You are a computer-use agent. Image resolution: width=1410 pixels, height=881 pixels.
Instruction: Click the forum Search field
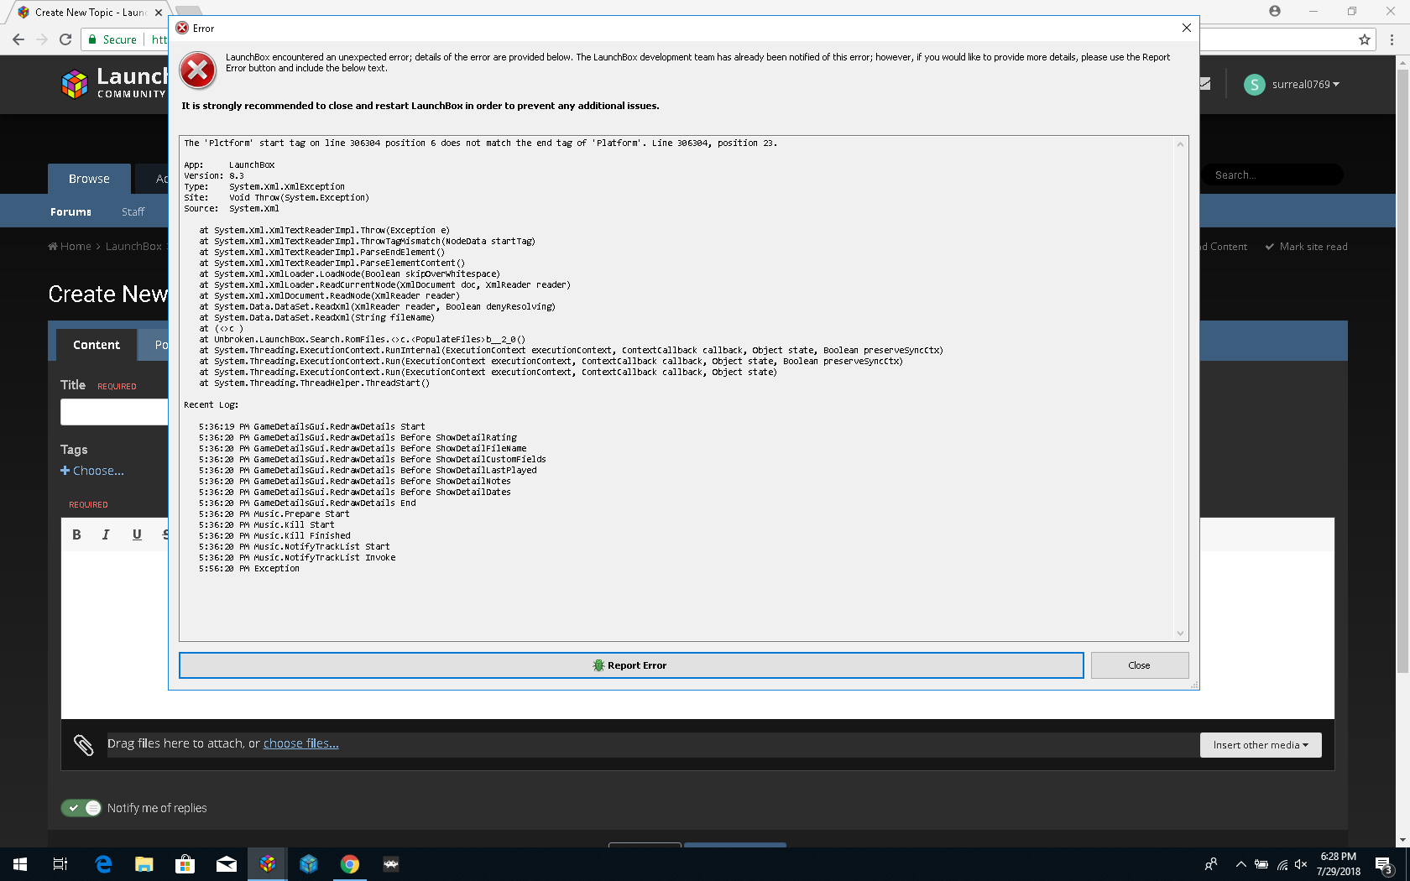(x=1274, y=175)
